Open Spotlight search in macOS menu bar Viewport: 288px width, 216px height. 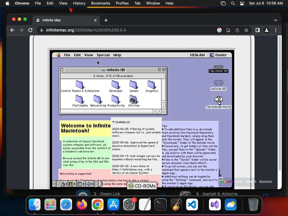tap(233, 3)
